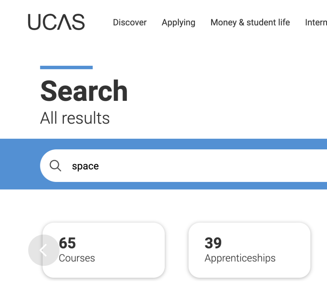This screenshot has height=300, width=327.
Task: Open the Money & student life menu
Action: (250, 22)
